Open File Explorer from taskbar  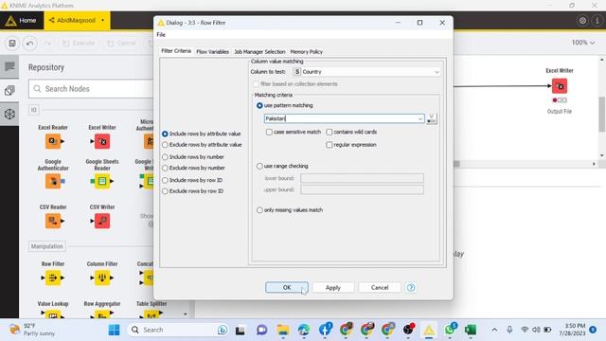(283, 330)
